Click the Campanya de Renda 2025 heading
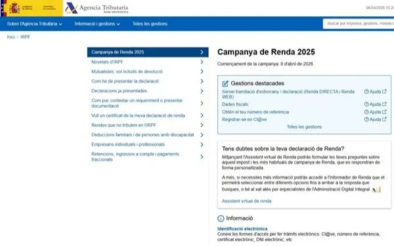 tap(266, 52)
